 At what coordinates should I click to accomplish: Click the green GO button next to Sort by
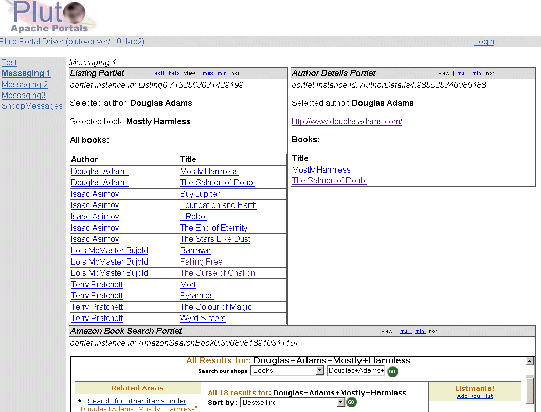[x=351, y=402]
